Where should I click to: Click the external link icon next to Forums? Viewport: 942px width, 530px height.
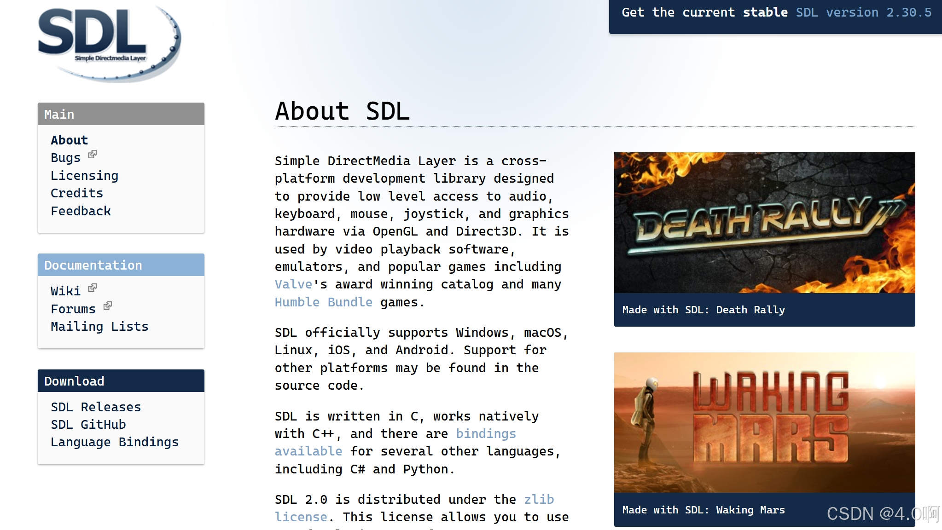[107, 305]
